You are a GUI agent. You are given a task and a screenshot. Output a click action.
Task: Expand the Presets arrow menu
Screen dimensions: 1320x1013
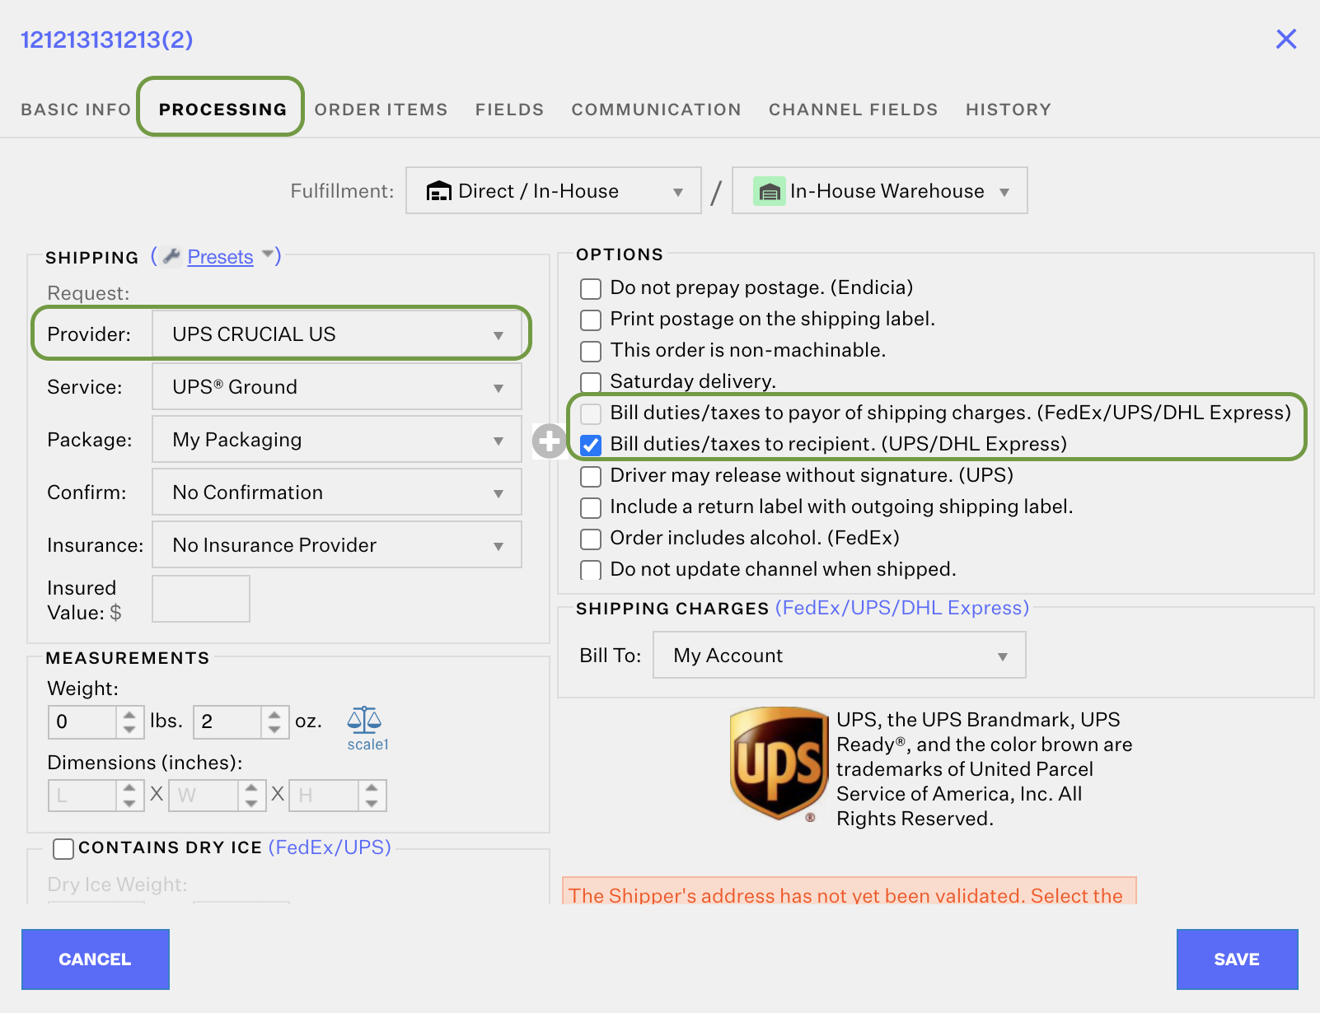coord(268,254)
